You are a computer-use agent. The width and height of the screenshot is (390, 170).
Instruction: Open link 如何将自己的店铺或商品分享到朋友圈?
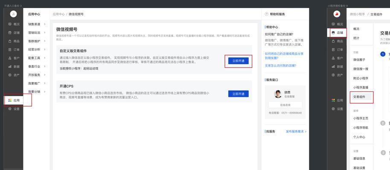point(284,56)
